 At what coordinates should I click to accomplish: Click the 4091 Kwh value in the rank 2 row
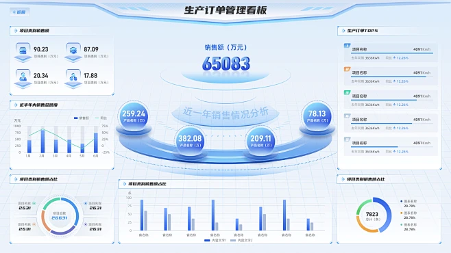pos(422,72)
